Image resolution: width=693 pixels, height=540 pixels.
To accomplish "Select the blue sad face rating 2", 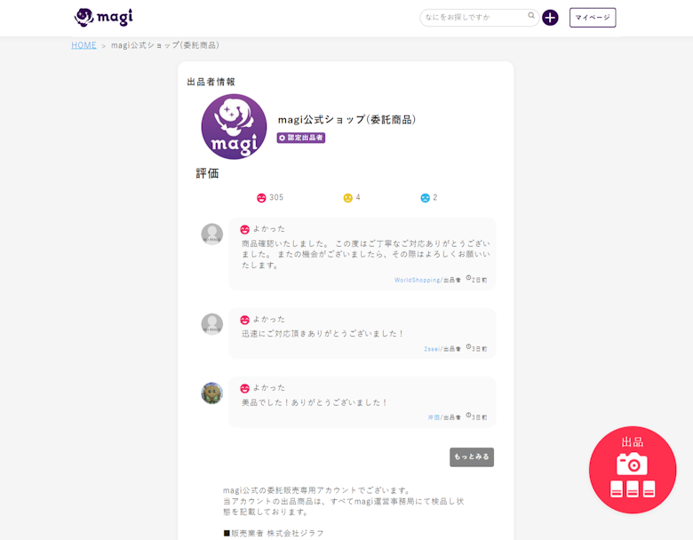I will coord(426,197).
